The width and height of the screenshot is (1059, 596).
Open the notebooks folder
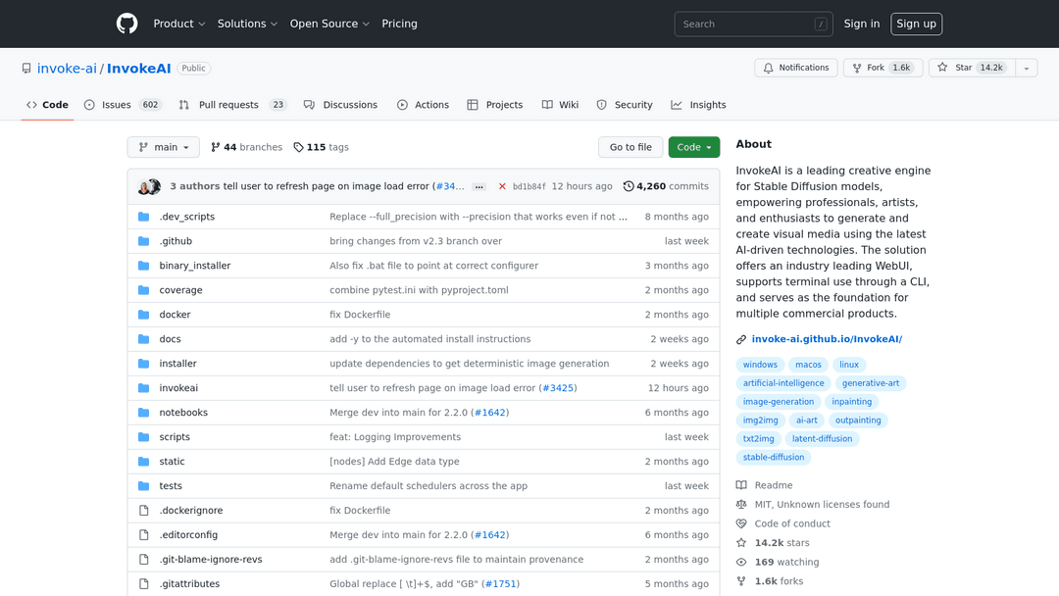[x=183, y=413]
